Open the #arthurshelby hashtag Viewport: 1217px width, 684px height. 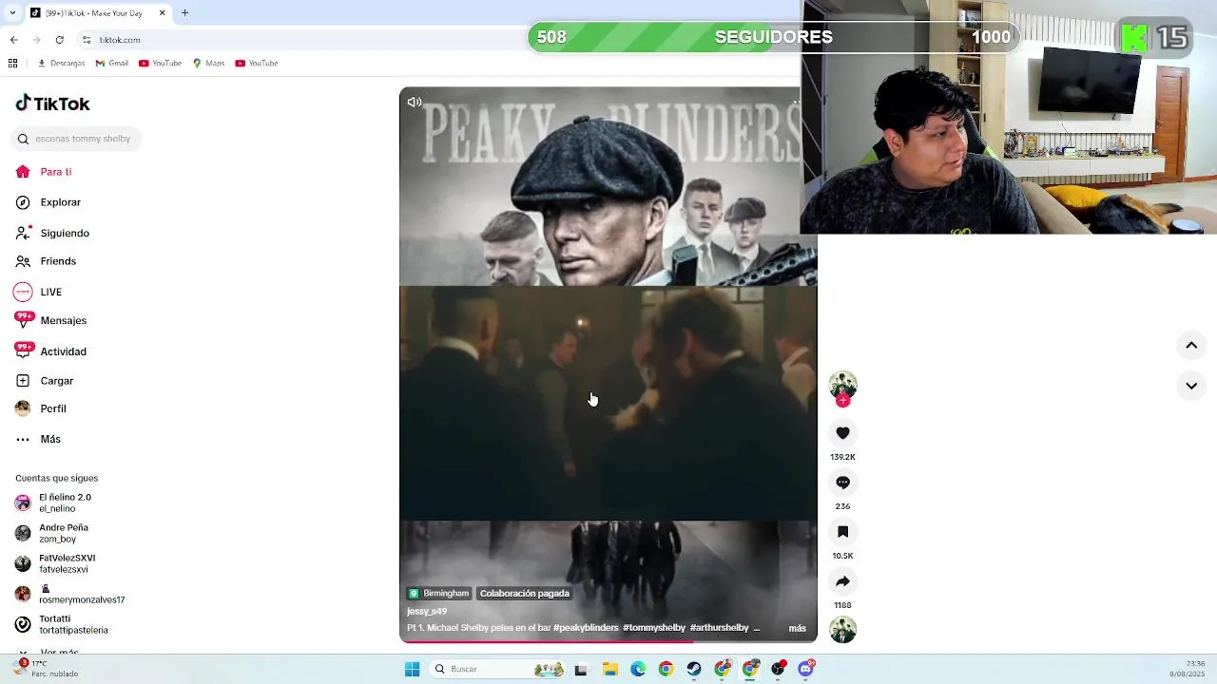pyautogui.click(x=719, y=628)
